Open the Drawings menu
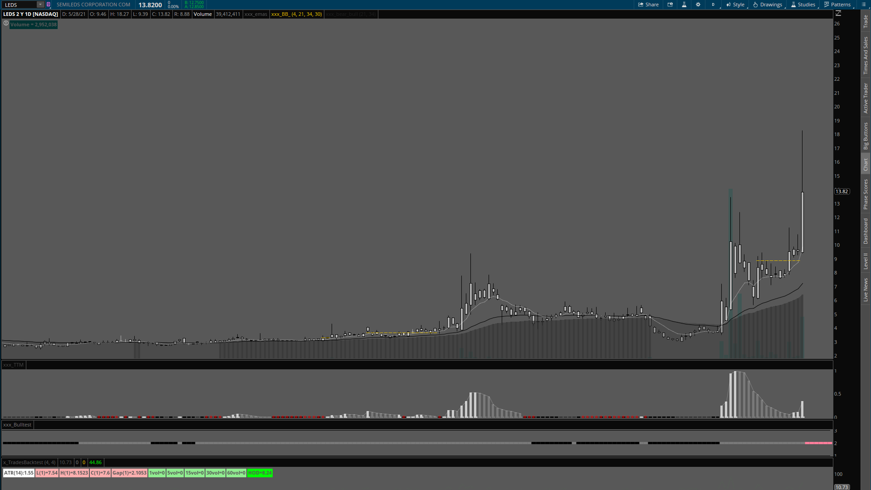 (768, 5)
